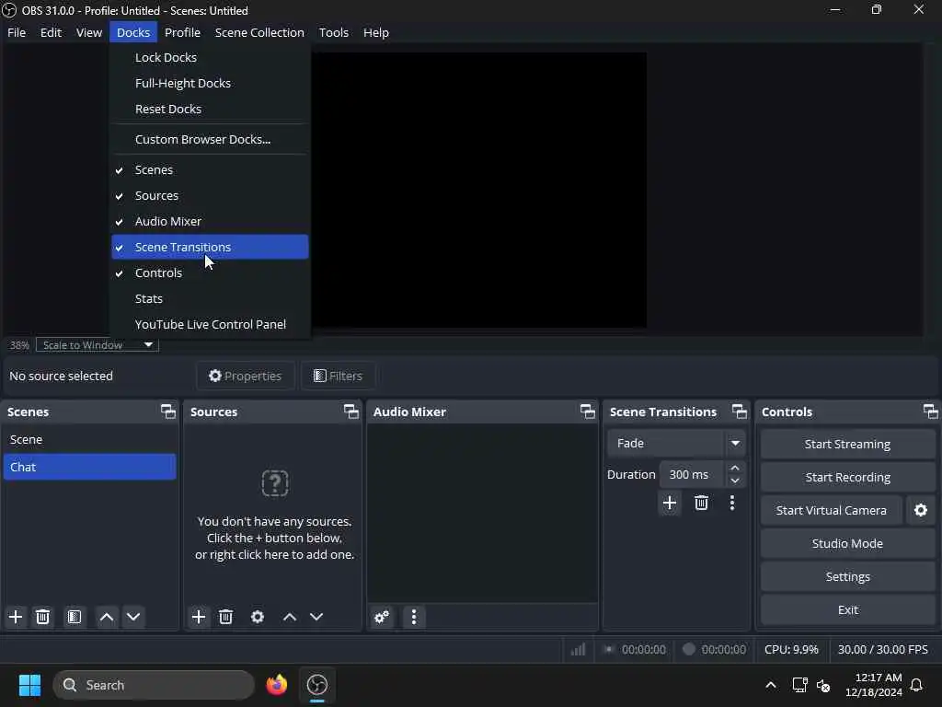
Task: Increase the transition duration with up arrow
Action: [x=735, y=468]
